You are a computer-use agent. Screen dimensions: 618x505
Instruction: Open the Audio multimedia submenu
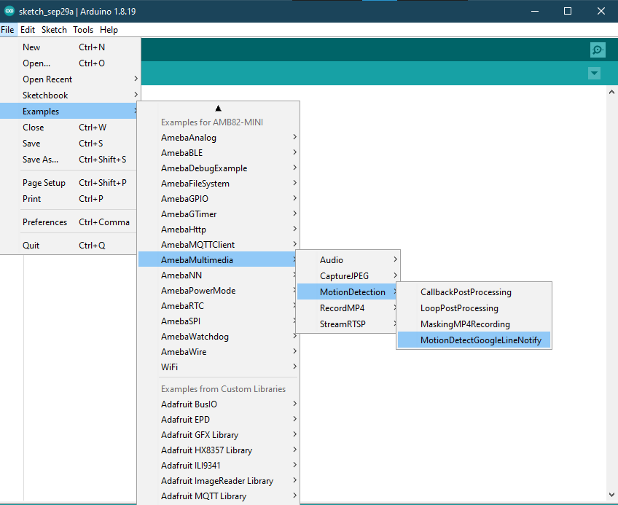(x=348, y=260)
